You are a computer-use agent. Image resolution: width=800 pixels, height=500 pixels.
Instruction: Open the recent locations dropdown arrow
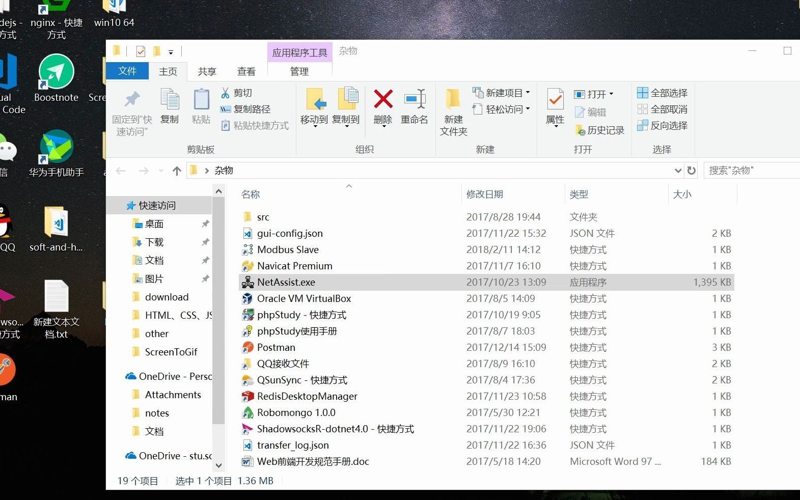tap(161, 171)
